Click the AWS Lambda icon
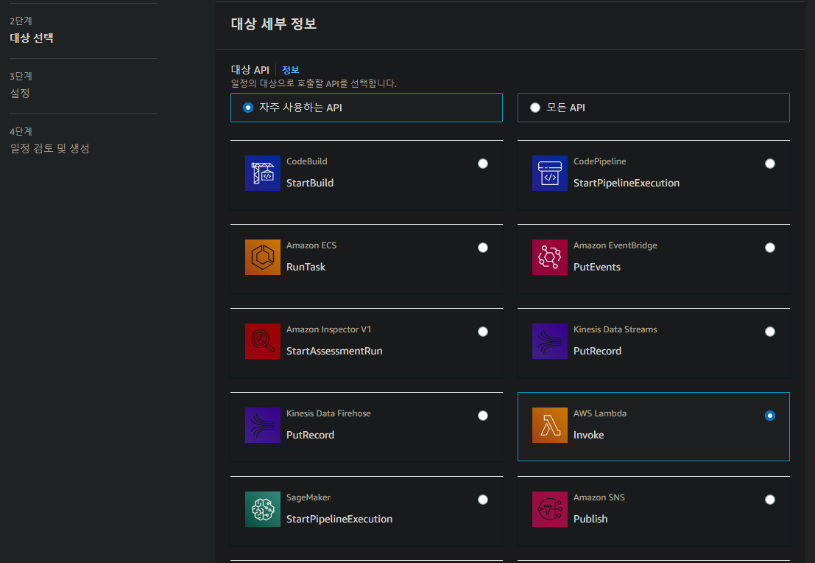 click(549, 425)
